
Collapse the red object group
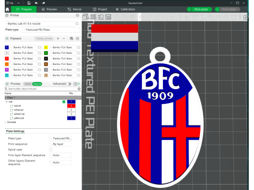pos(7,102)
